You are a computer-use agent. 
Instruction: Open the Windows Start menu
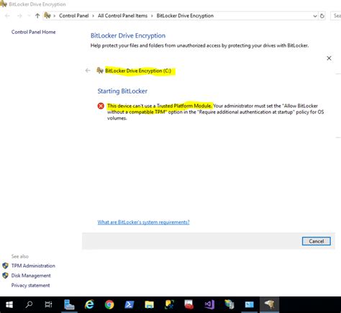9,304
